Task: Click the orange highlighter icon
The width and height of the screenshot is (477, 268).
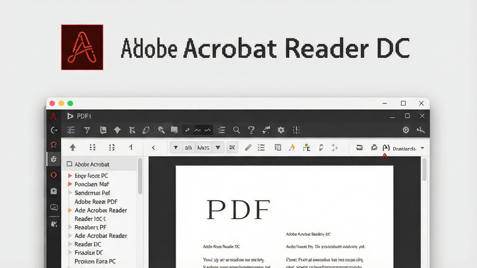Action: 292,147
